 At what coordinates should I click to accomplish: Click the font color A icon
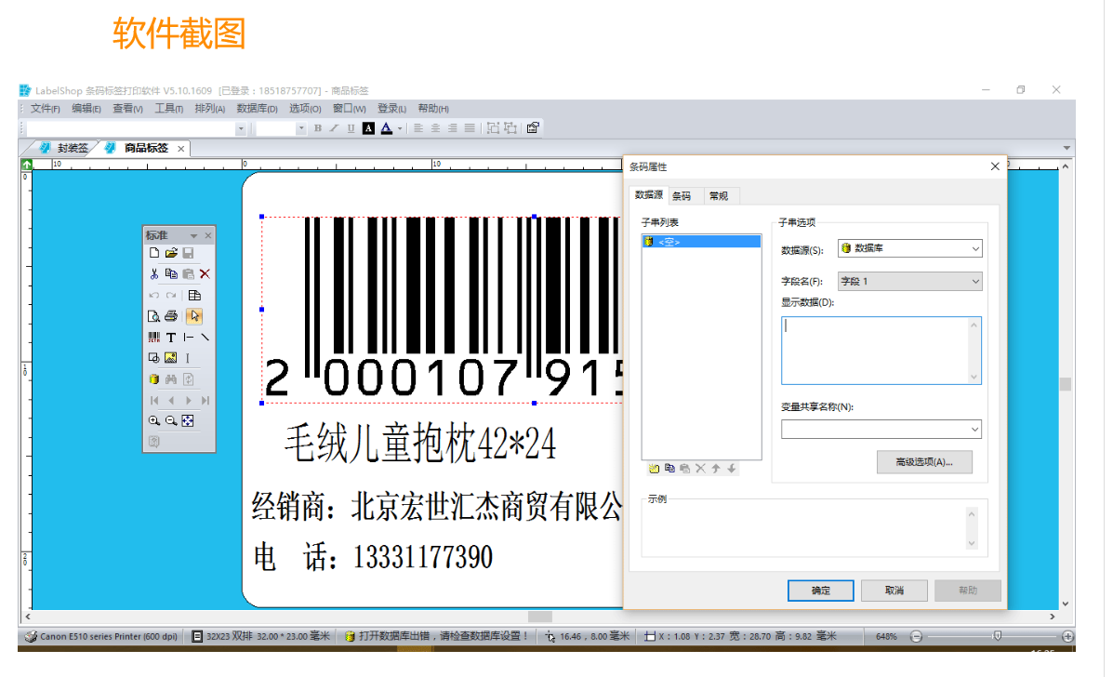coord(387,128)
